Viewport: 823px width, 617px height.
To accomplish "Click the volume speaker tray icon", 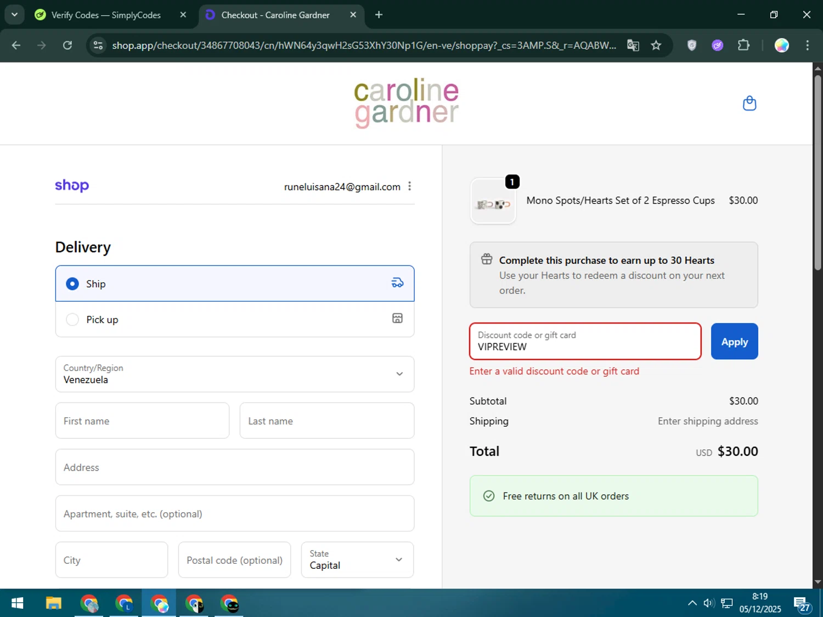I will tap(709, 603).
